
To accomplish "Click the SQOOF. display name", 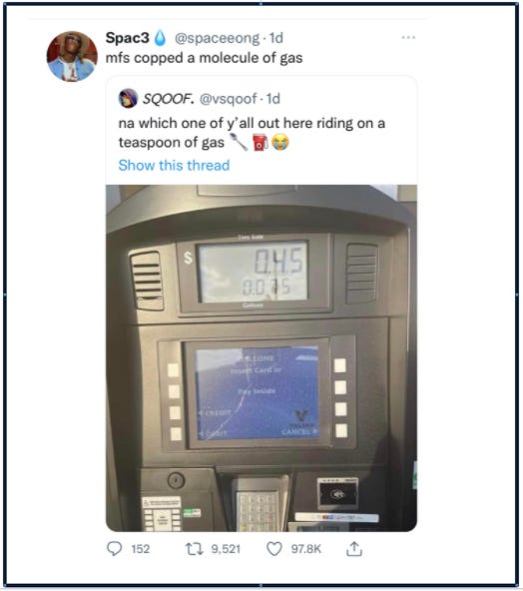I will (x=169, y=99).
